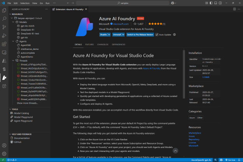
Task: Collapse the Resources section
Action: (10, 14)
